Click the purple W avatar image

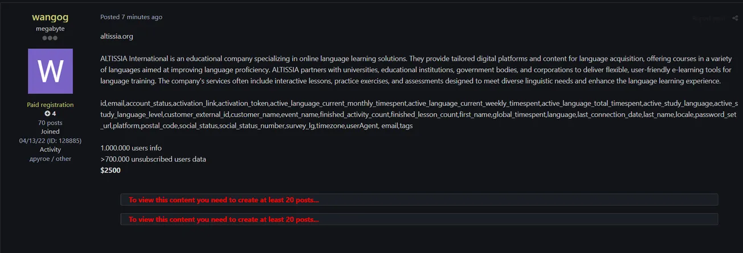click(50, 71)
